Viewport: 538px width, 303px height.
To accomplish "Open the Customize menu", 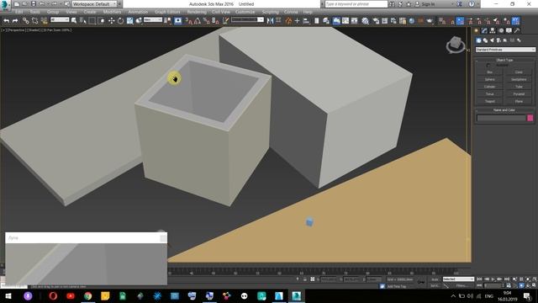I will click(245, 12).
